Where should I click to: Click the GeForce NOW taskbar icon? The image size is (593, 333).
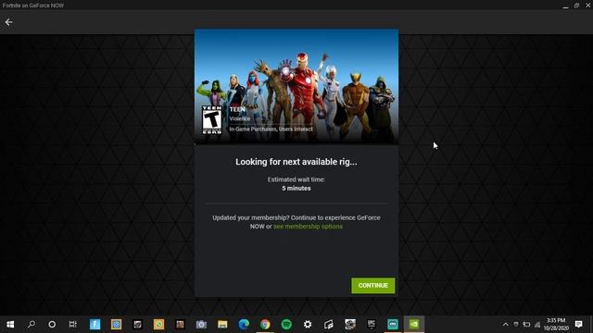(x=414, y=324)
